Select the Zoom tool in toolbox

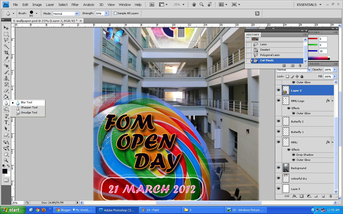(6, 160)
